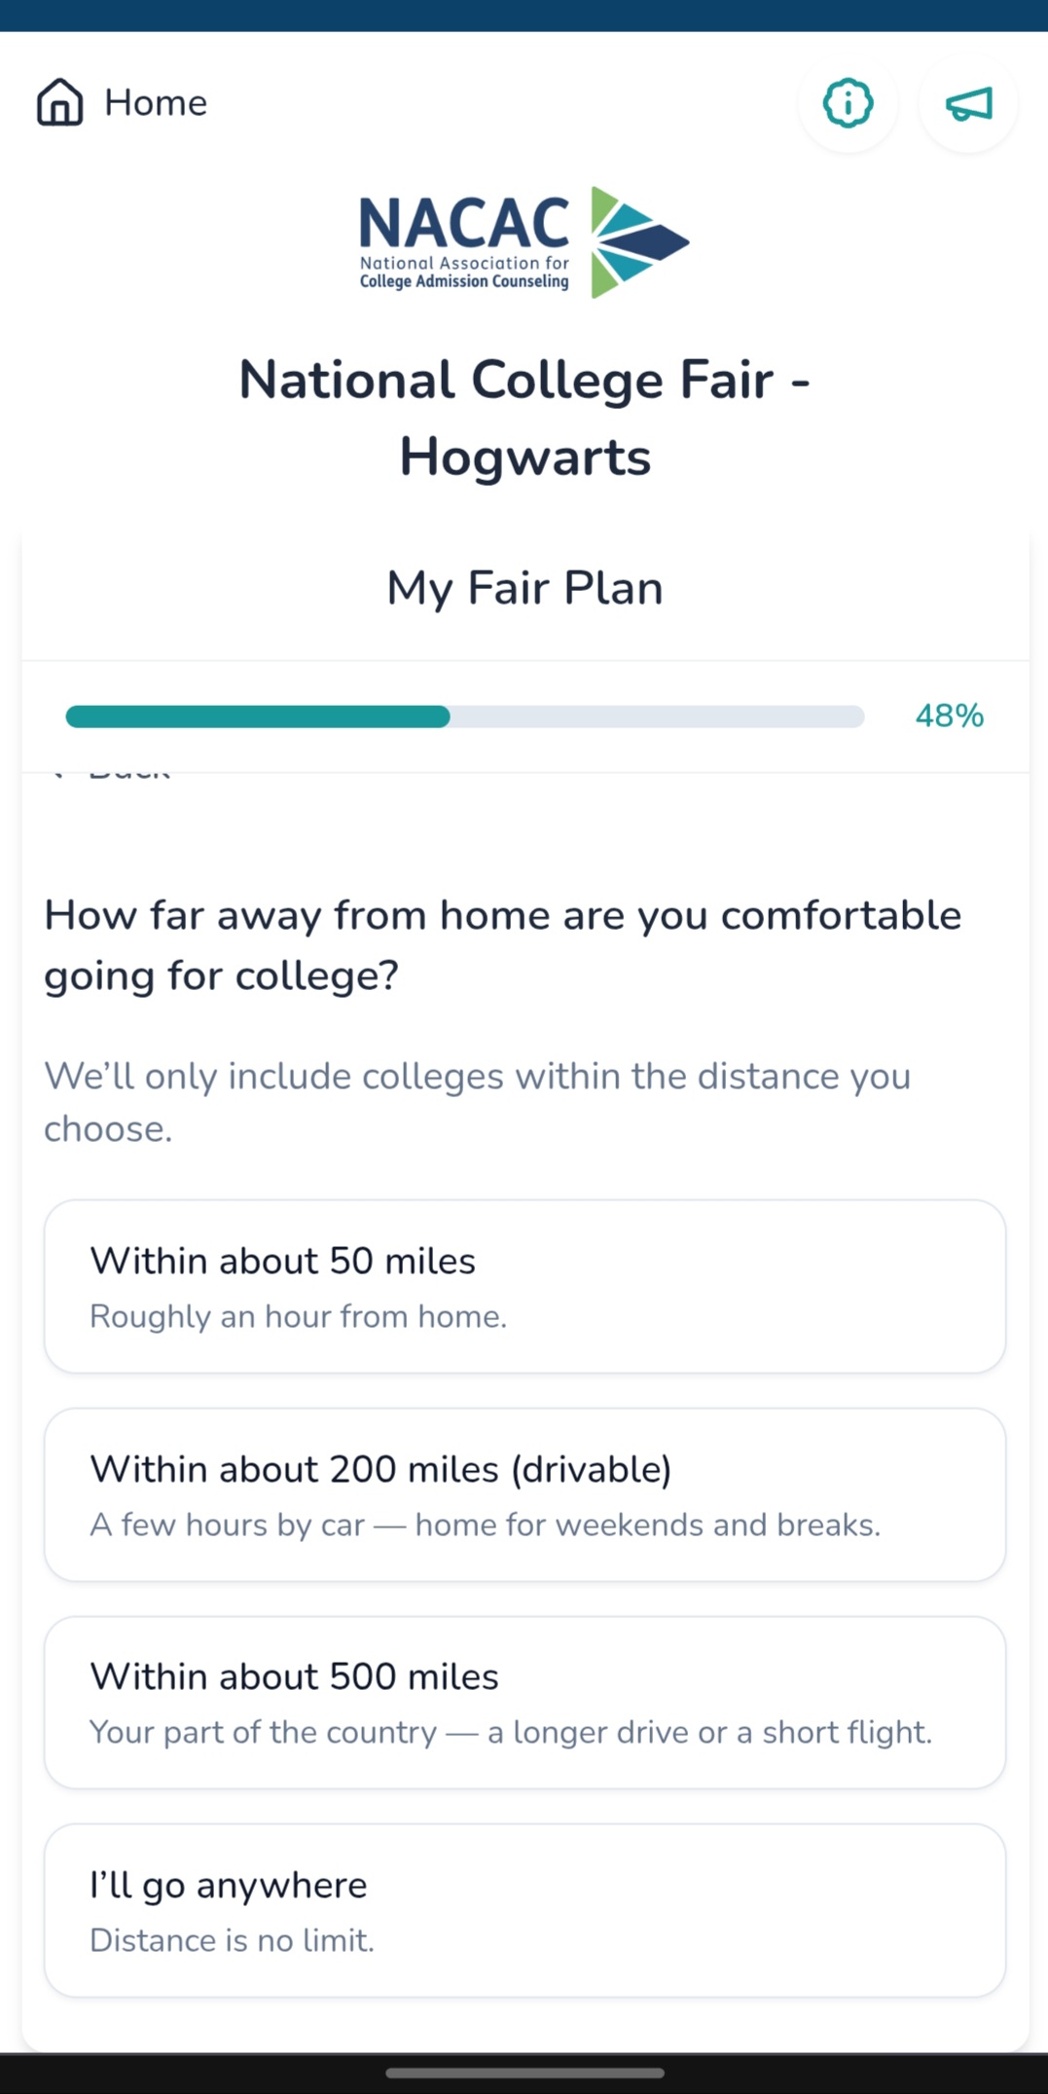Tap the 48% progress label
Viewport: 1048px width, 2094px height.
(x=949, y=716)
